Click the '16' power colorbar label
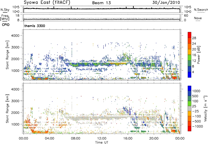Screen dimensions: 208x144 point(194,55)
